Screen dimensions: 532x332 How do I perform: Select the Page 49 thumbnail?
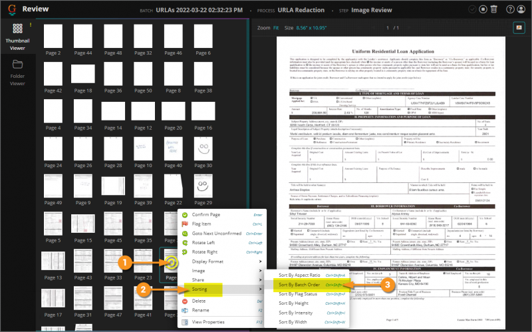pos(53,186)
